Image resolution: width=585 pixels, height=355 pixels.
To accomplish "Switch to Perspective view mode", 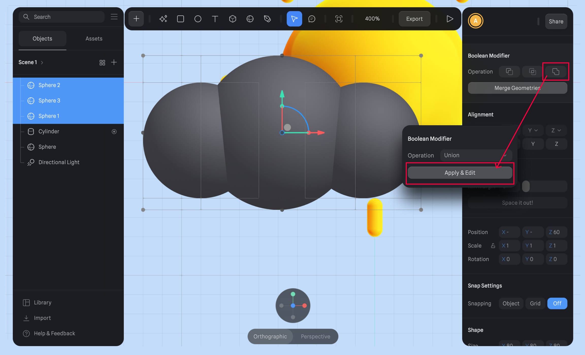I will tap(315, 336).
